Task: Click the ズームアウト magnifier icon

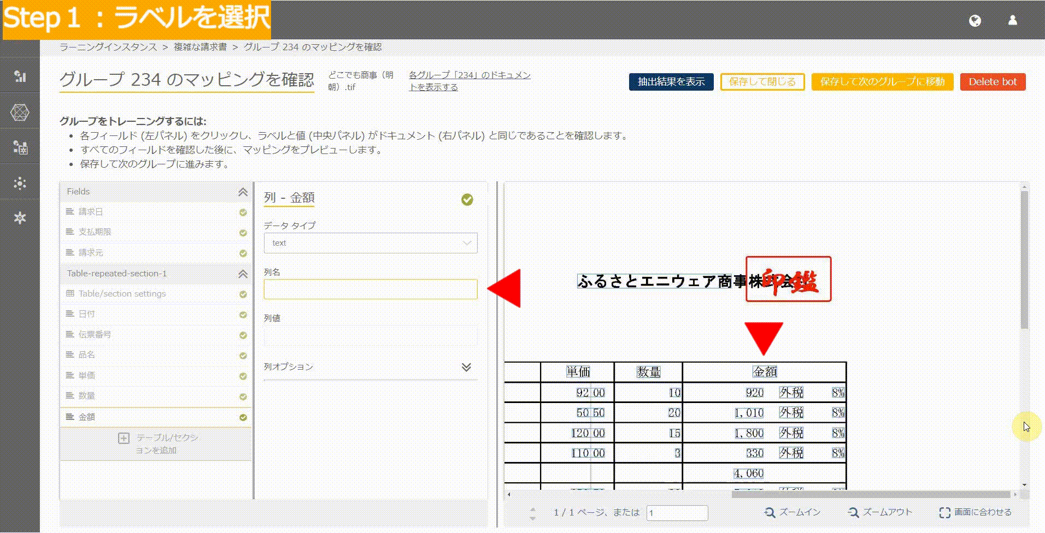Action: click(853, 512)
